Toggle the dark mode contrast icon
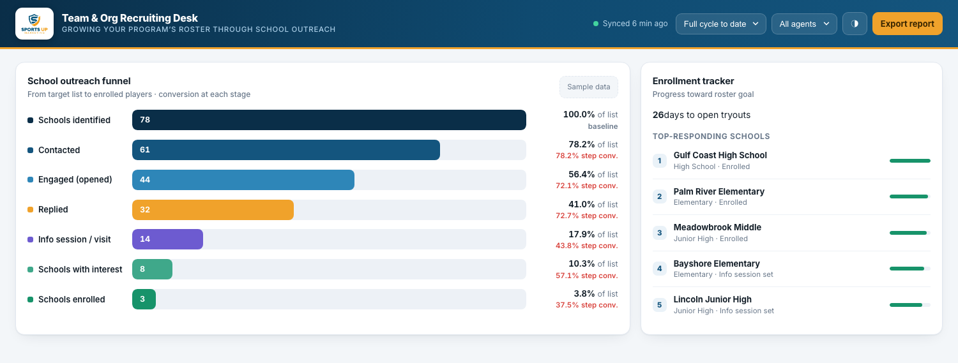The image size is (958, 363). point(855,24)
